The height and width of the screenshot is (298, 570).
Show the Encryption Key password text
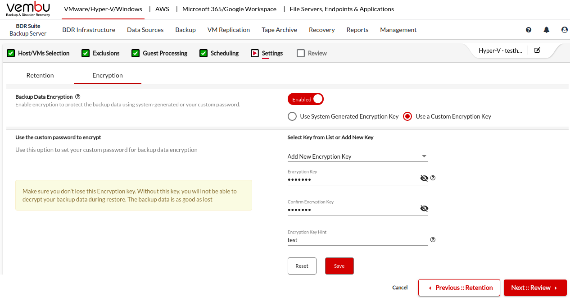(x=424, y=179)
